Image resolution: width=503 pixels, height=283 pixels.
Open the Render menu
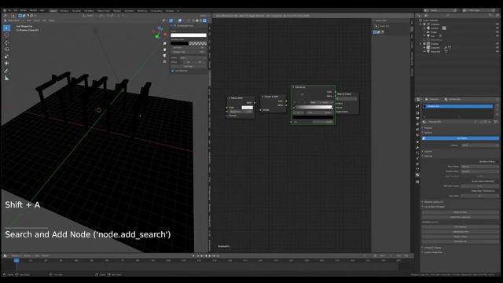[24, 10]
